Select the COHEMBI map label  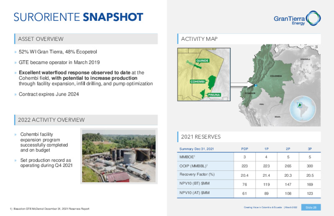[x=197, y=81]
